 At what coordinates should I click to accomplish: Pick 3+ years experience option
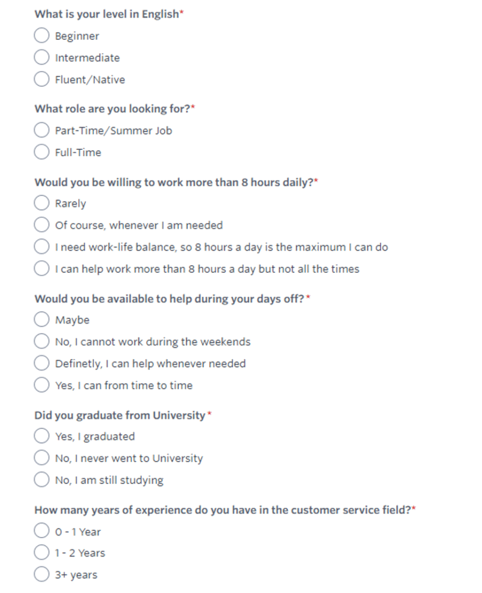point(42,574)
